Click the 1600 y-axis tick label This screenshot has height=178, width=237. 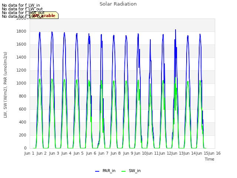(x=21, y=44)
